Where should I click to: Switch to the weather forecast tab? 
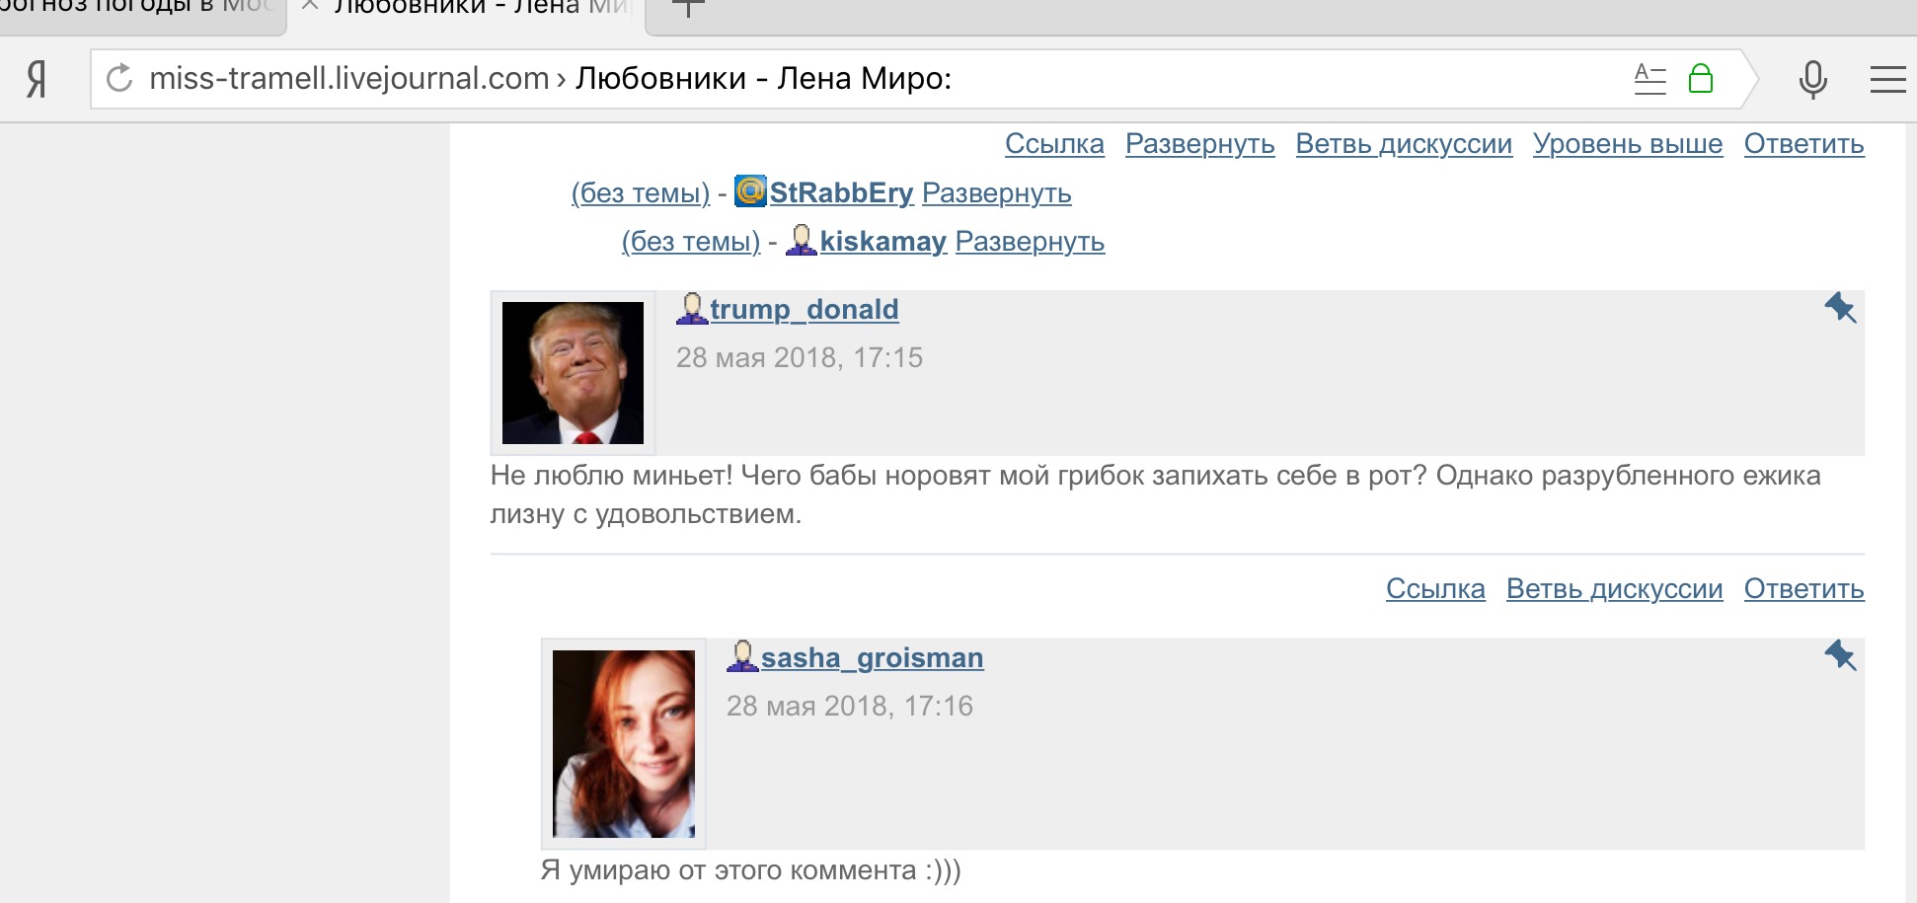tap(138, 9)
